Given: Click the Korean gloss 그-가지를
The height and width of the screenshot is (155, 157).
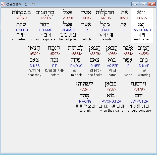Looking at the screenshot, I should (x=106, y=35).
